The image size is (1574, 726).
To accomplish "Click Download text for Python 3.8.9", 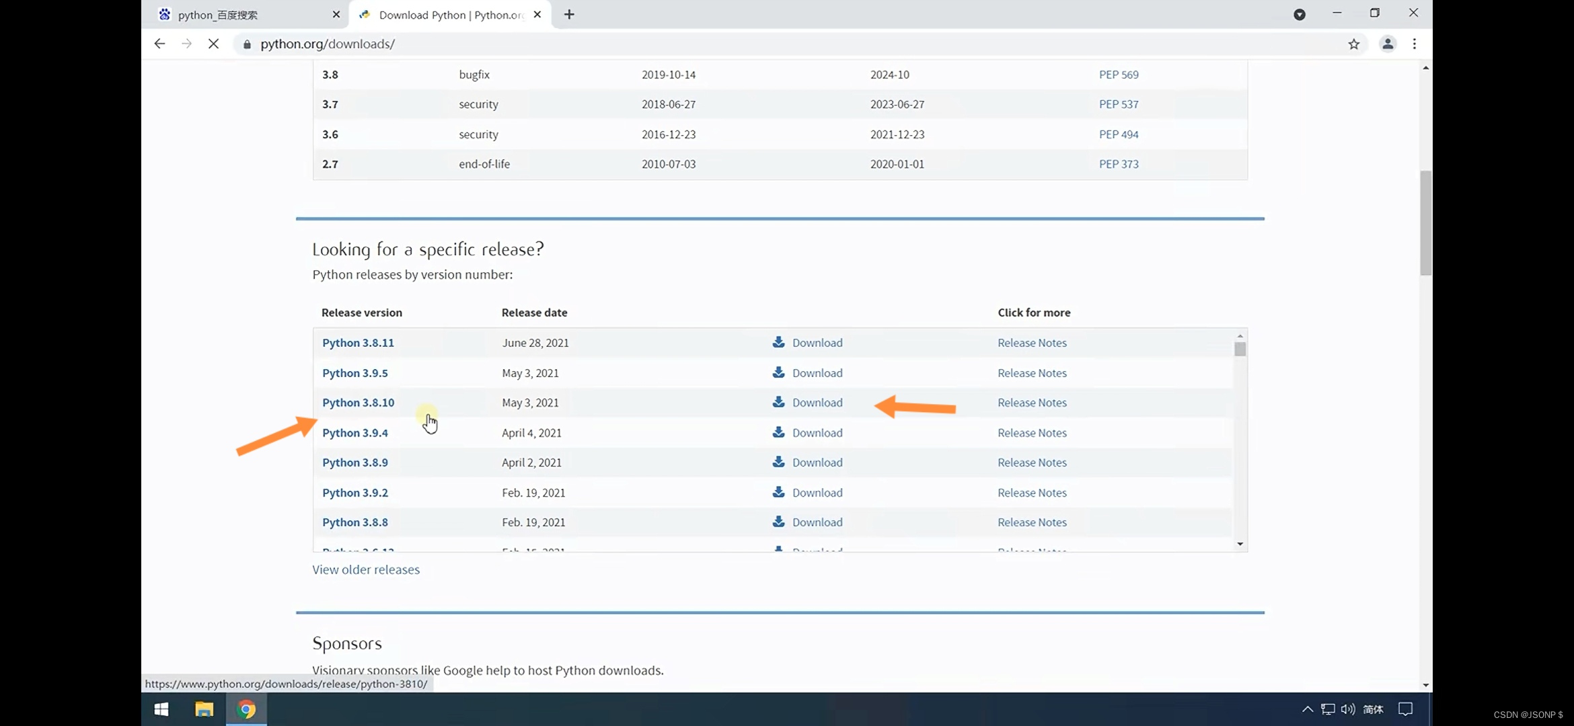I will click(817, 462).
